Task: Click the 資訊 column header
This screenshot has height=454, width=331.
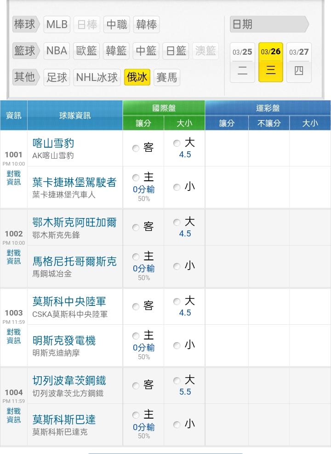Action: tap(14, 115)
